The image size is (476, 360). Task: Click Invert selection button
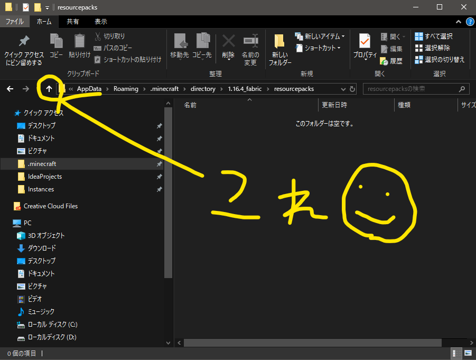[x=440, y=60]
